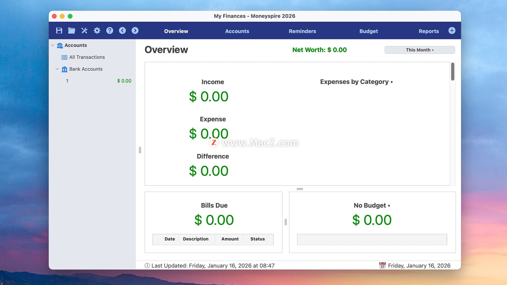Click the Save floppy disk icon

tap(59, 31)
